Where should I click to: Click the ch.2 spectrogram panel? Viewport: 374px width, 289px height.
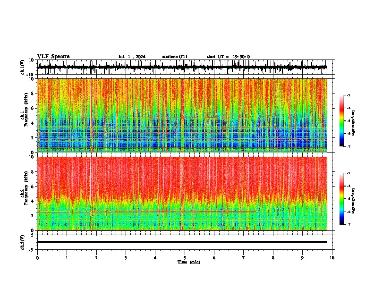coord(182,194)
